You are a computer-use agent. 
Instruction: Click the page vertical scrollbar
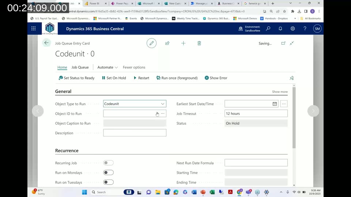pos(294,117)
